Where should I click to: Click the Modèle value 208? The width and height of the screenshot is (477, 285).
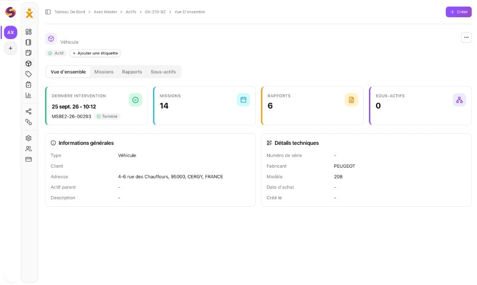(338, 176)
